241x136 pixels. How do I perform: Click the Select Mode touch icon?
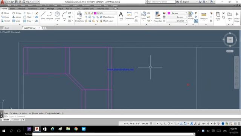click(237, 17)
